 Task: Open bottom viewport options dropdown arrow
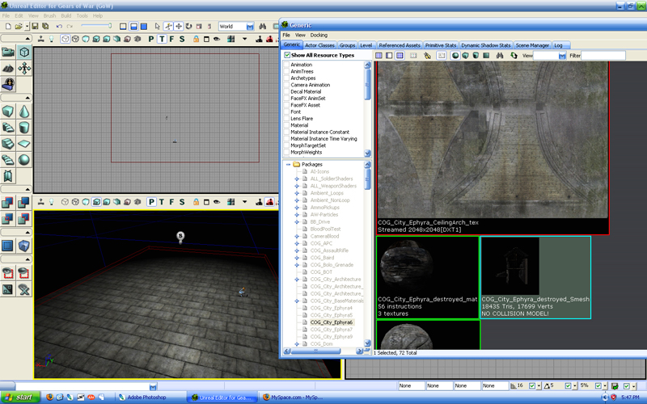(x=245, y=202)
